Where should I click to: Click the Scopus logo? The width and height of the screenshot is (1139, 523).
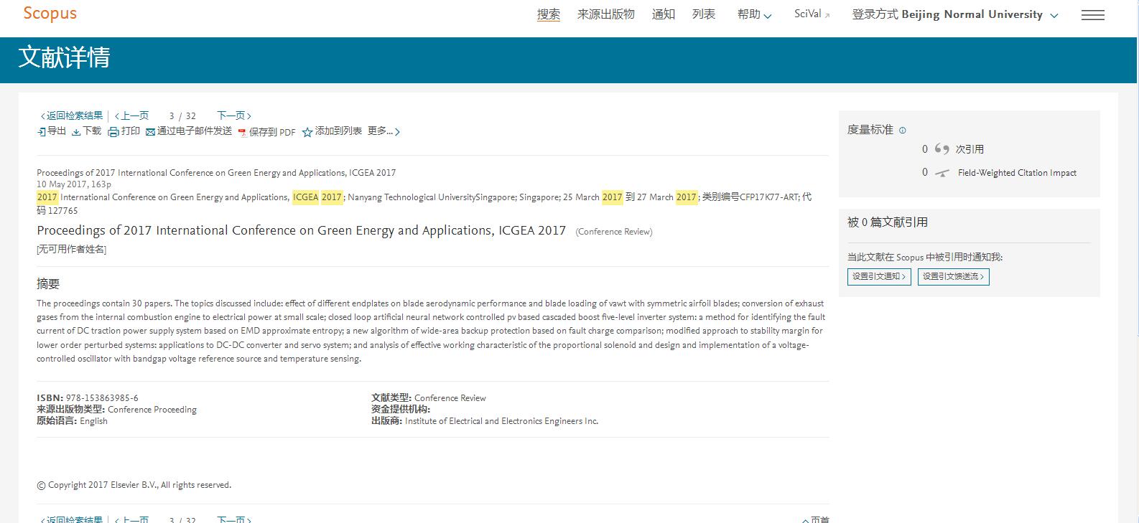click(50, 14)
